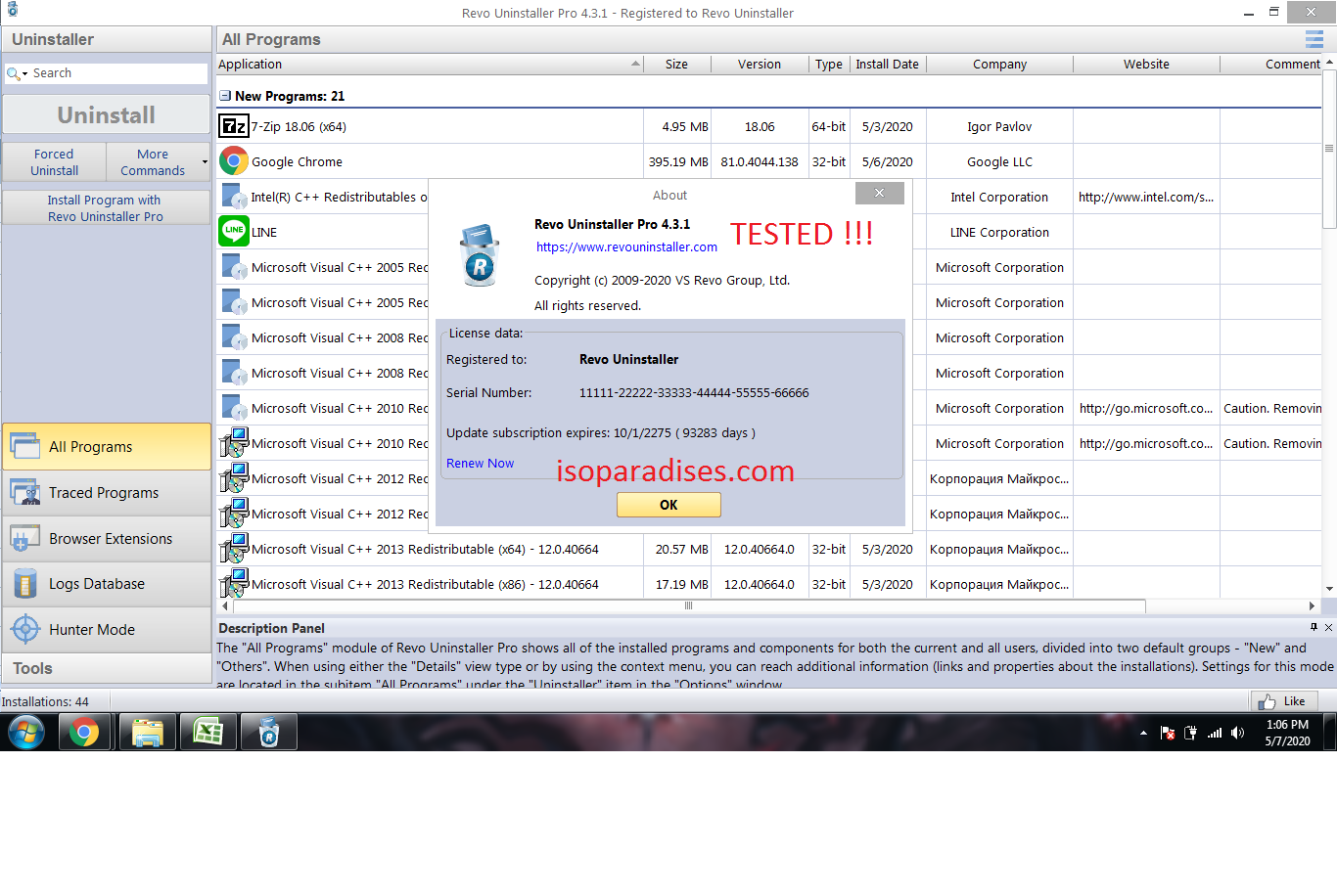The height and width of the screenshot is (896, 1337).
Task: Collapse the New Programs: 21 group
Action: tap(225, 96)
